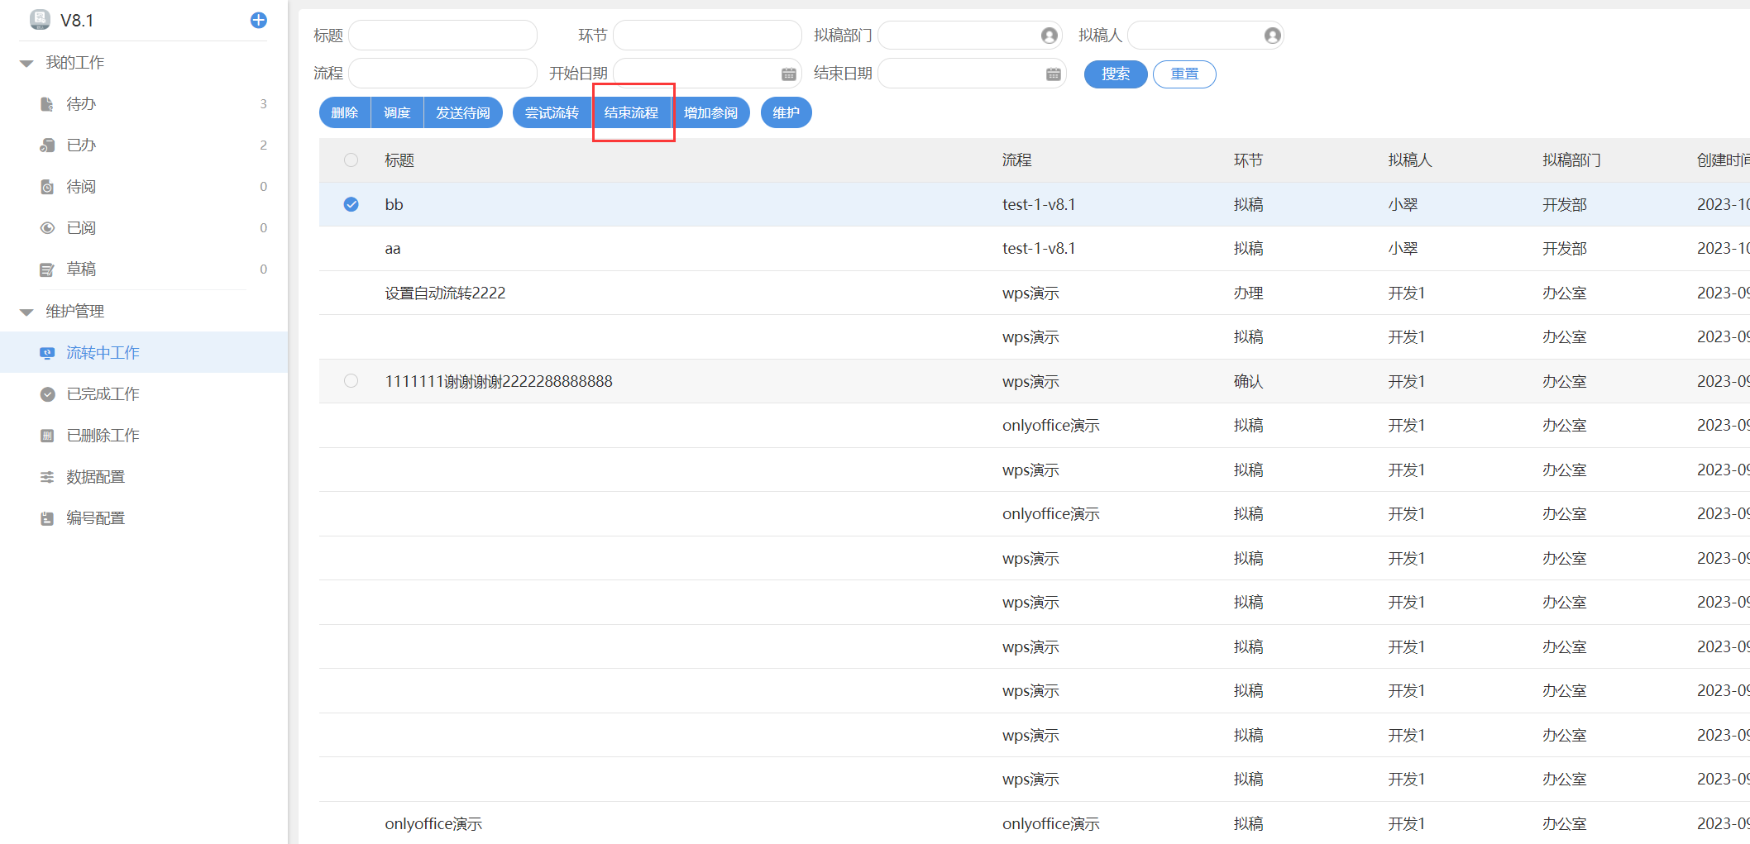The image size is (1750, 844).
Task: Click the 待阅 icon in sidebar
Action: [x=47, y=187]
